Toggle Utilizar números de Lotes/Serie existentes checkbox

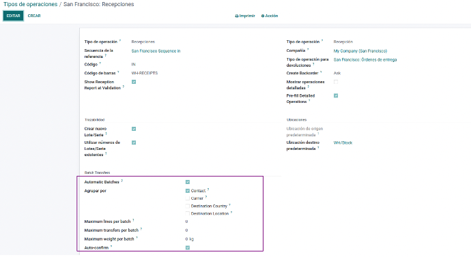[134, 142]
